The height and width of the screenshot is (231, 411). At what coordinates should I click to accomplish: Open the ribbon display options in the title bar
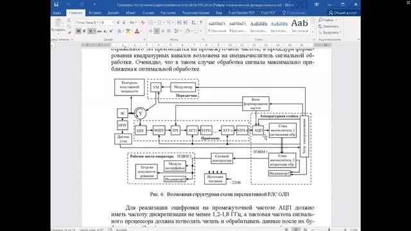(x=317, y=4)
